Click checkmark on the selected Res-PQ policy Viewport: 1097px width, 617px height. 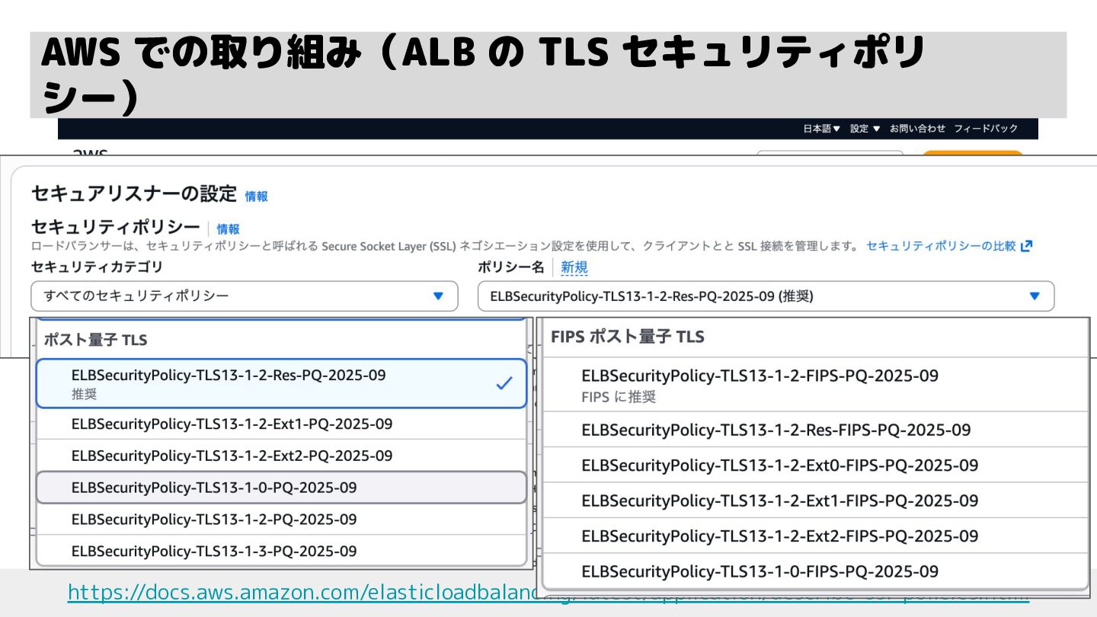pos(504,384)
